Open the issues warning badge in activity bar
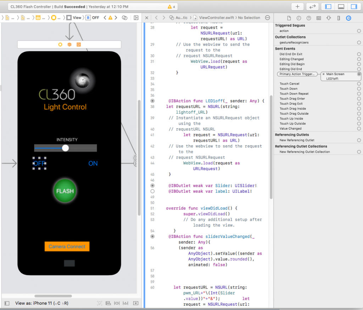 point(171,7)
